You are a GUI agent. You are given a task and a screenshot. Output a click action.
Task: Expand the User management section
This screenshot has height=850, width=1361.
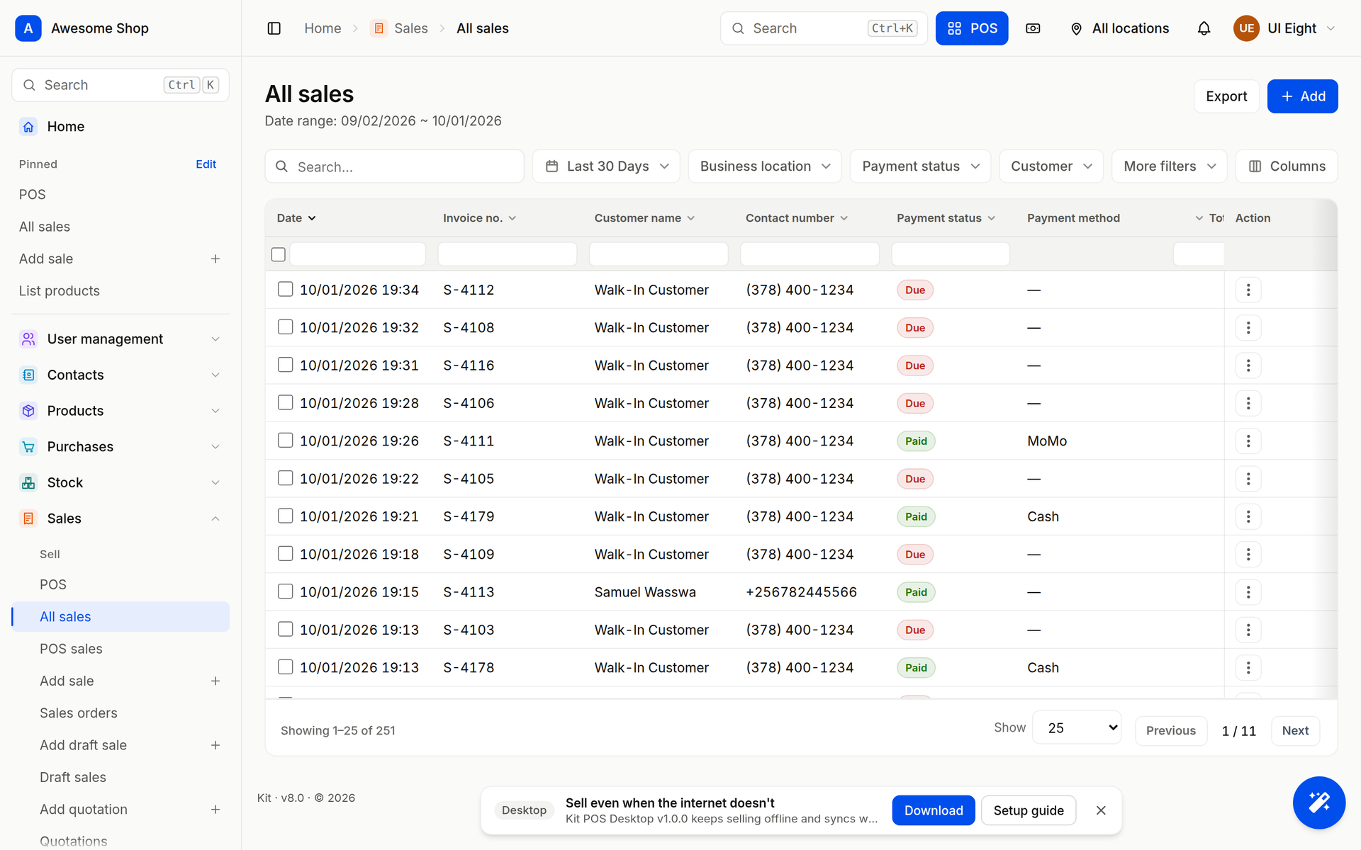pyautogui.click(x=121, y=339)
